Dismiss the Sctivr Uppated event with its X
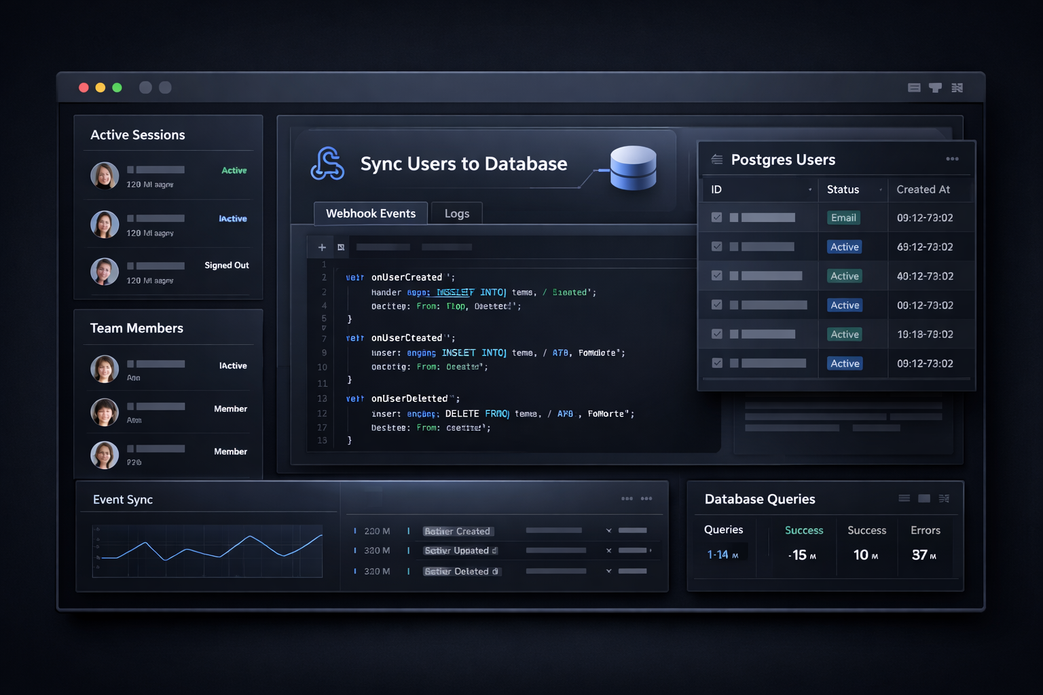 608,550
